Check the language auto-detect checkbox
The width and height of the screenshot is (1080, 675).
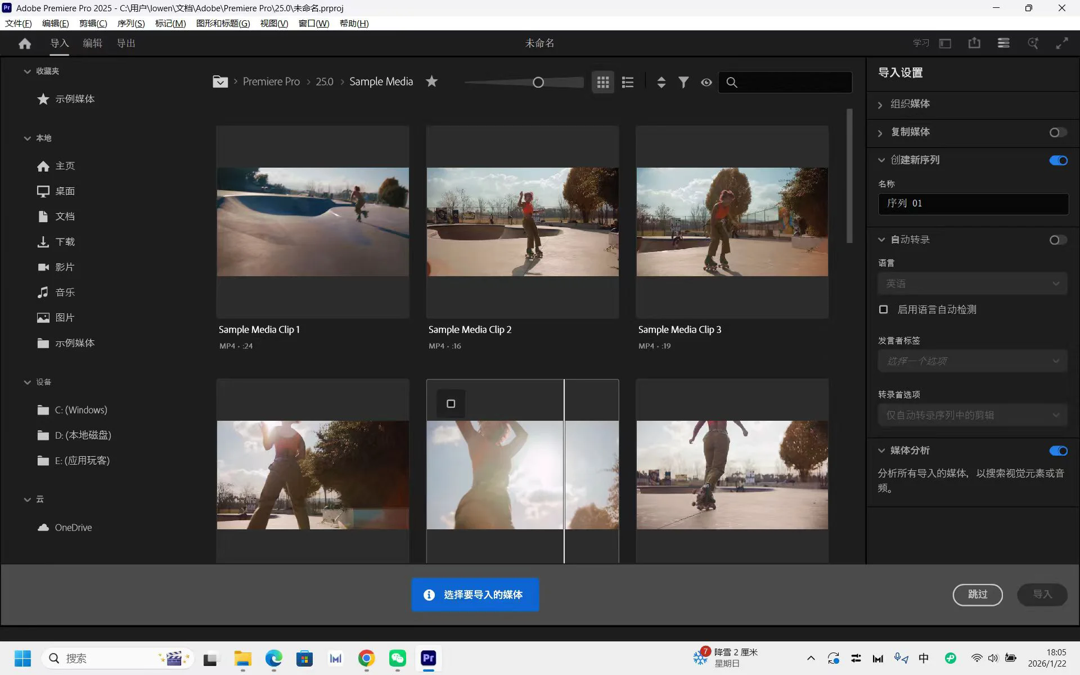884,309
